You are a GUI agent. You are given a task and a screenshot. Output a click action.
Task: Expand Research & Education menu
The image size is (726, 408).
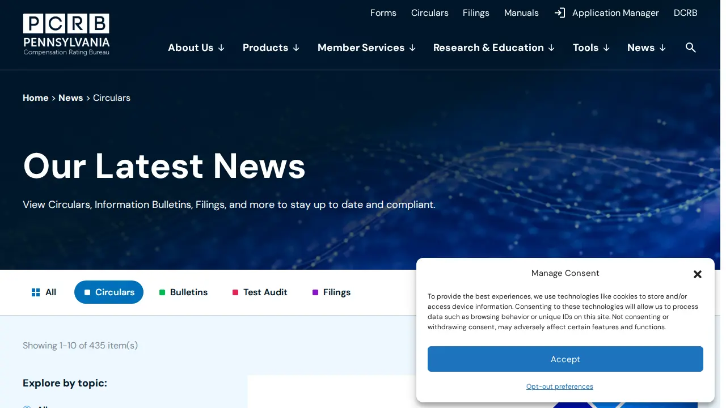tap(494, 48)
